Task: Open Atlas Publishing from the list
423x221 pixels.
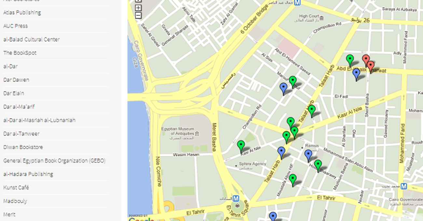Action: [22, 13]
